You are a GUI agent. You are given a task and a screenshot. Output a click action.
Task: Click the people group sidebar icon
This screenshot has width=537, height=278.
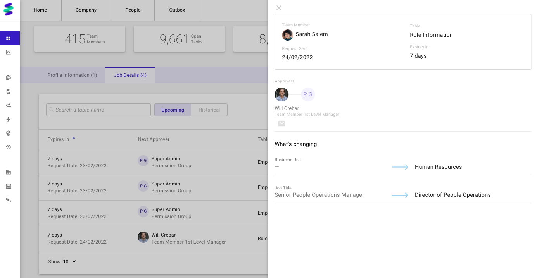(x=8, y=105)
